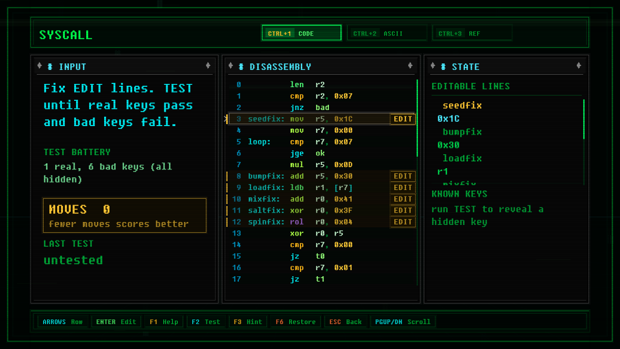
Task: Run the F2 Test command
Action: click(x=205, y=322)
